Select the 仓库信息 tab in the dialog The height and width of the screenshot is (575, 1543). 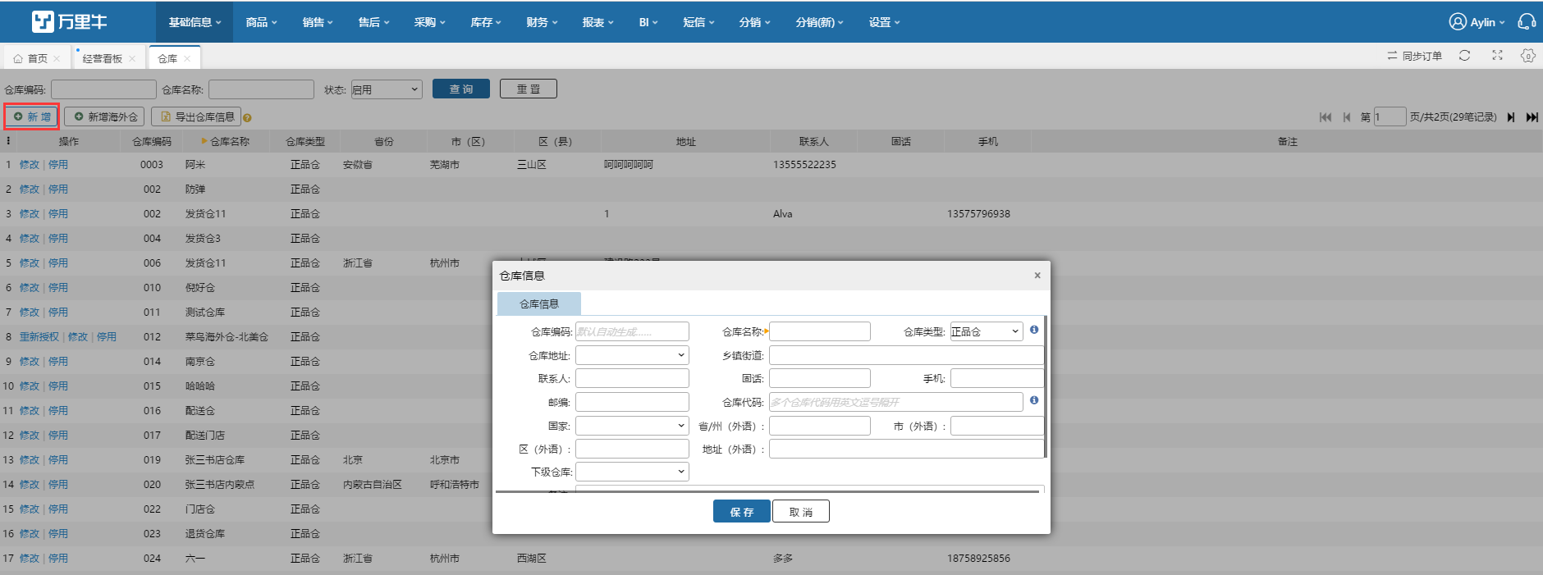point(539,304)
